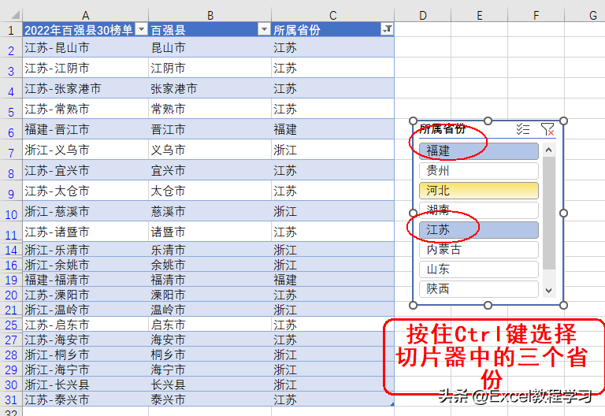Click cell 江苏-诸暨市
605x416 pixels.
85,232
